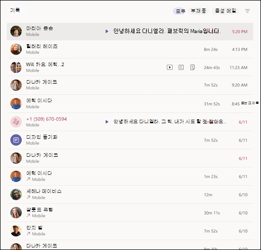This screenshot has width=261, height=250.
Task: Click avatar in the 6/10 7m 52s row
Action: coord(16,230)
